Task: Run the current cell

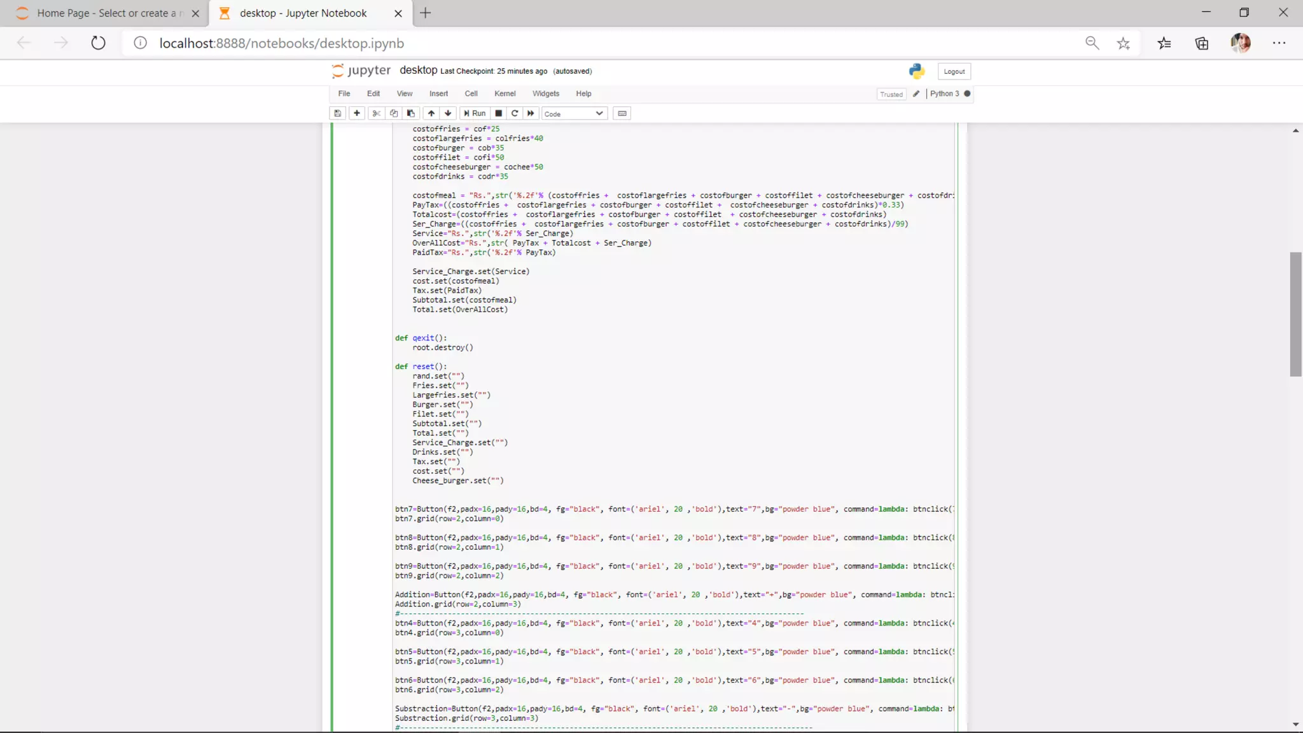Action: (x=475, y=113)
